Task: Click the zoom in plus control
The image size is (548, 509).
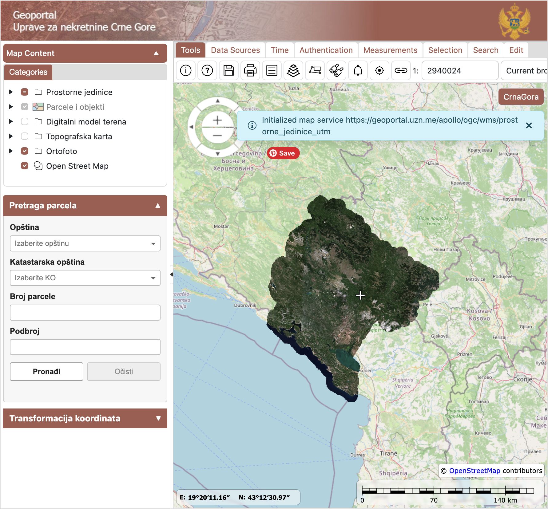Action: 217,120
